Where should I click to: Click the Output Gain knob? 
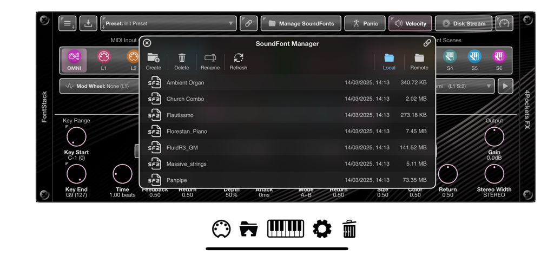tap(494, 137)
